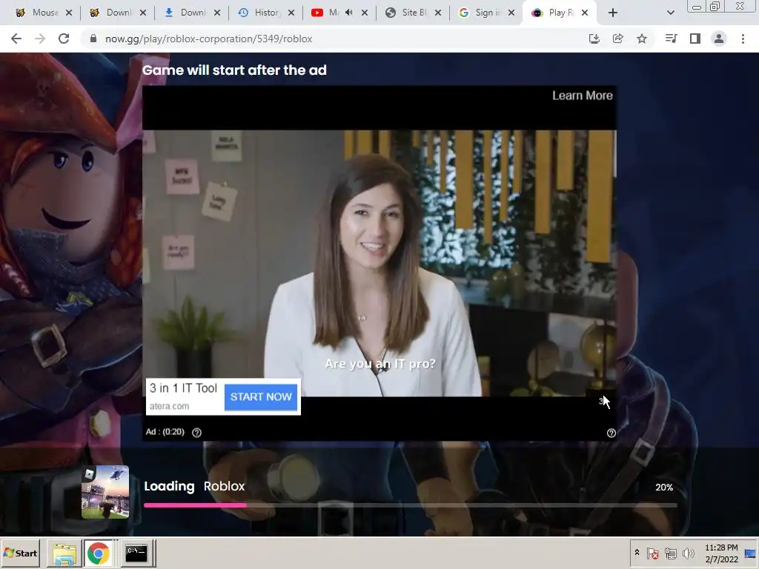This screenshot has width=759, height=569.
Task: Click the taskbar clock showing 11:28 PM
Action: click(721, 553)
